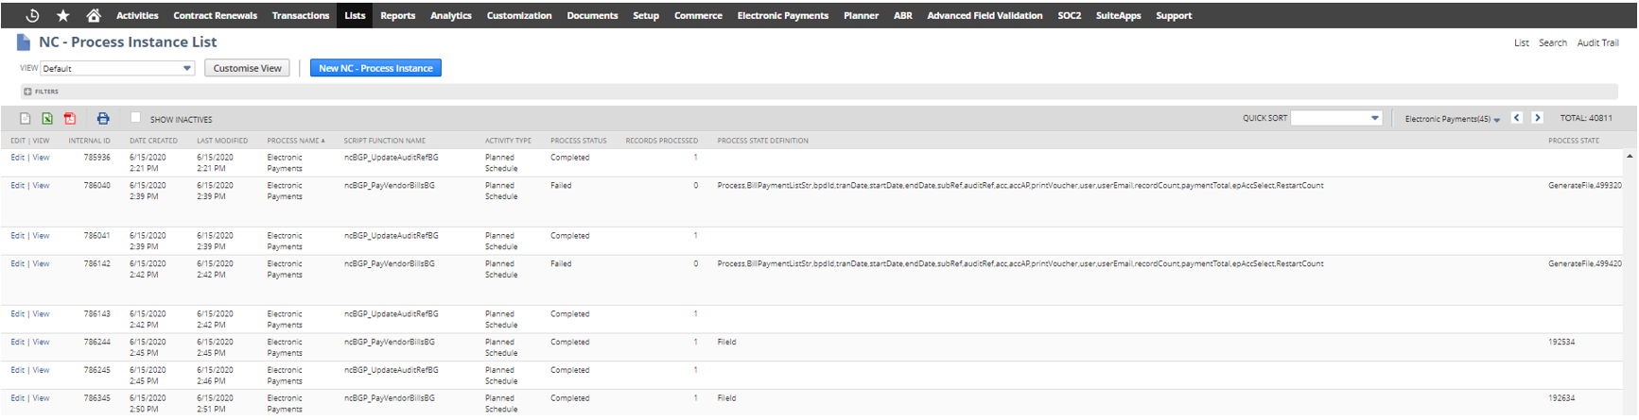Image resolution: width=1639 pixels, height=420 pixels.
Task: Enable the Show Inactives checkbox
Action: pyautogui.click(x=135, y=118)
